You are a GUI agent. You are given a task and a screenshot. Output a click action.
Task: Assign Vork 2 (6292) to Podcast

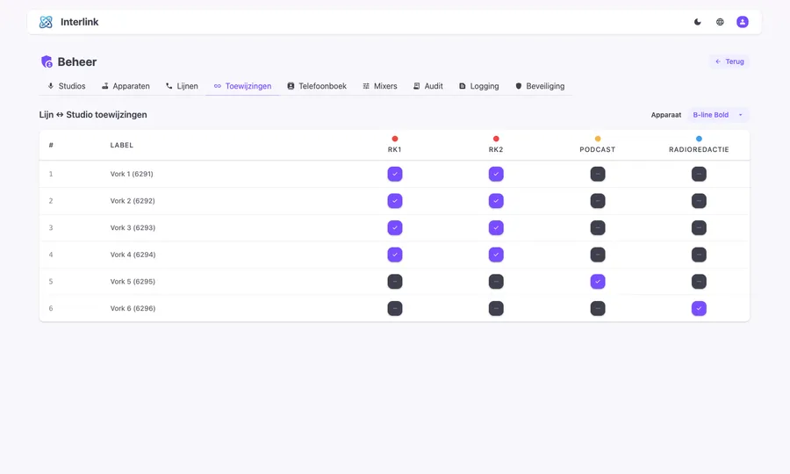(598, 201)
